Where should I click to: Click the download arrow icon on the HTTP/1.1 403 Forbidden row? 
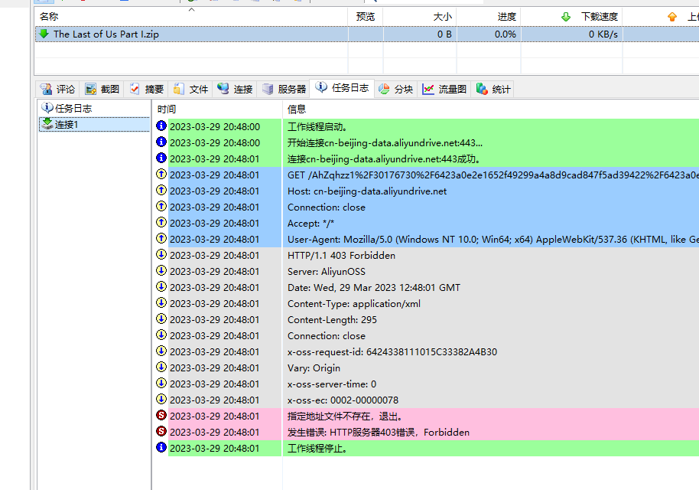tap(161, 254)
